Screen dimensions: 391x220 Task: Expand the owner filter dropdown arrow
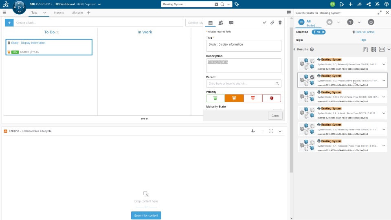tap(359, 22)
